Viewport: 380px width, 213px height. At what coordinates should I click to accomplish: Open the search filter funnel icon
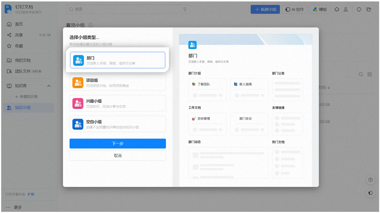click(x=185, y=9)
